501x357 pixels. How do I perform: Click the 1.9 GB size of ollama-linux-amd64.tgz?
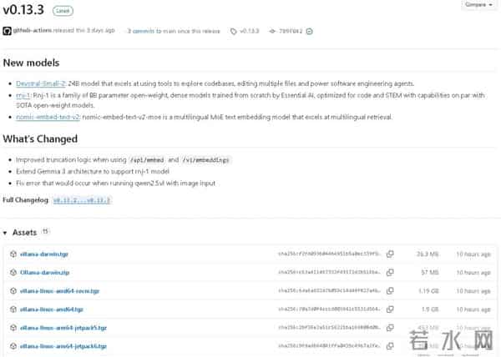430,309
